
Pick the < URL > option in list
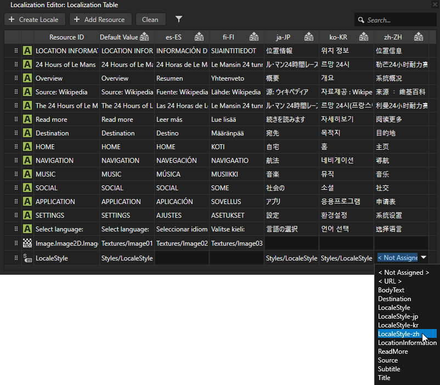click(x=390, y=281)
